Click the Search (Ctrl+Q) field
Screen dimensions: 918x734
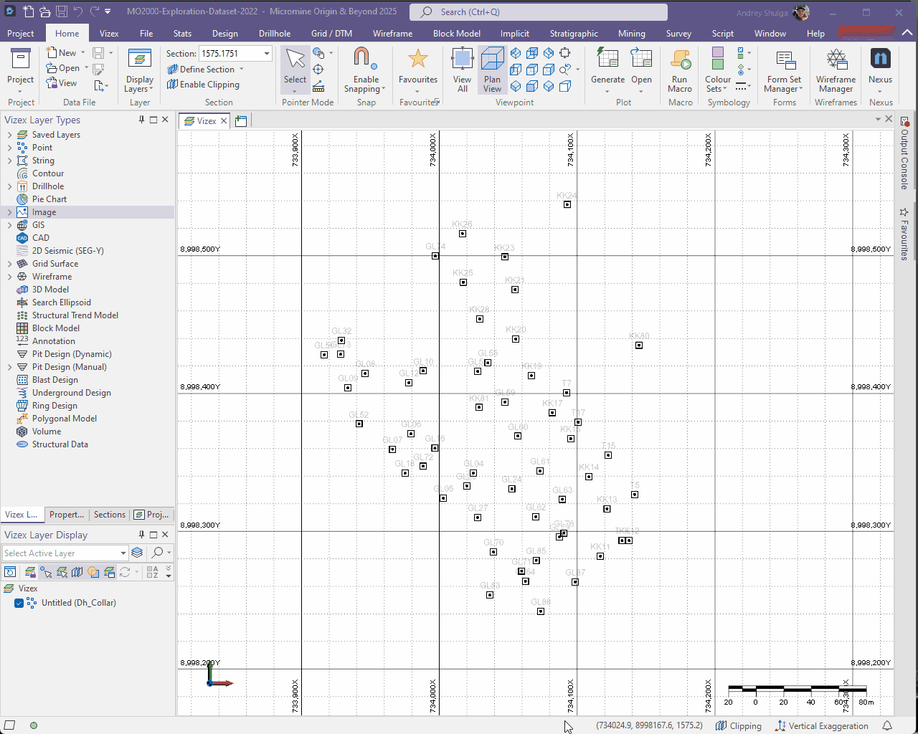coord(538,12)
